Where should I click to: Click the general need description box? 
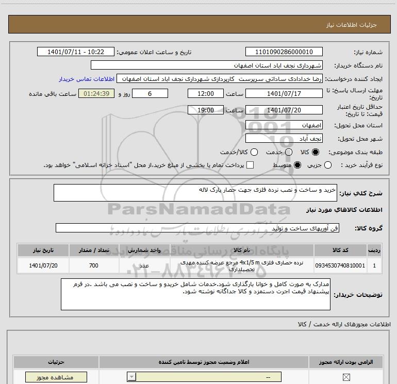195,193
